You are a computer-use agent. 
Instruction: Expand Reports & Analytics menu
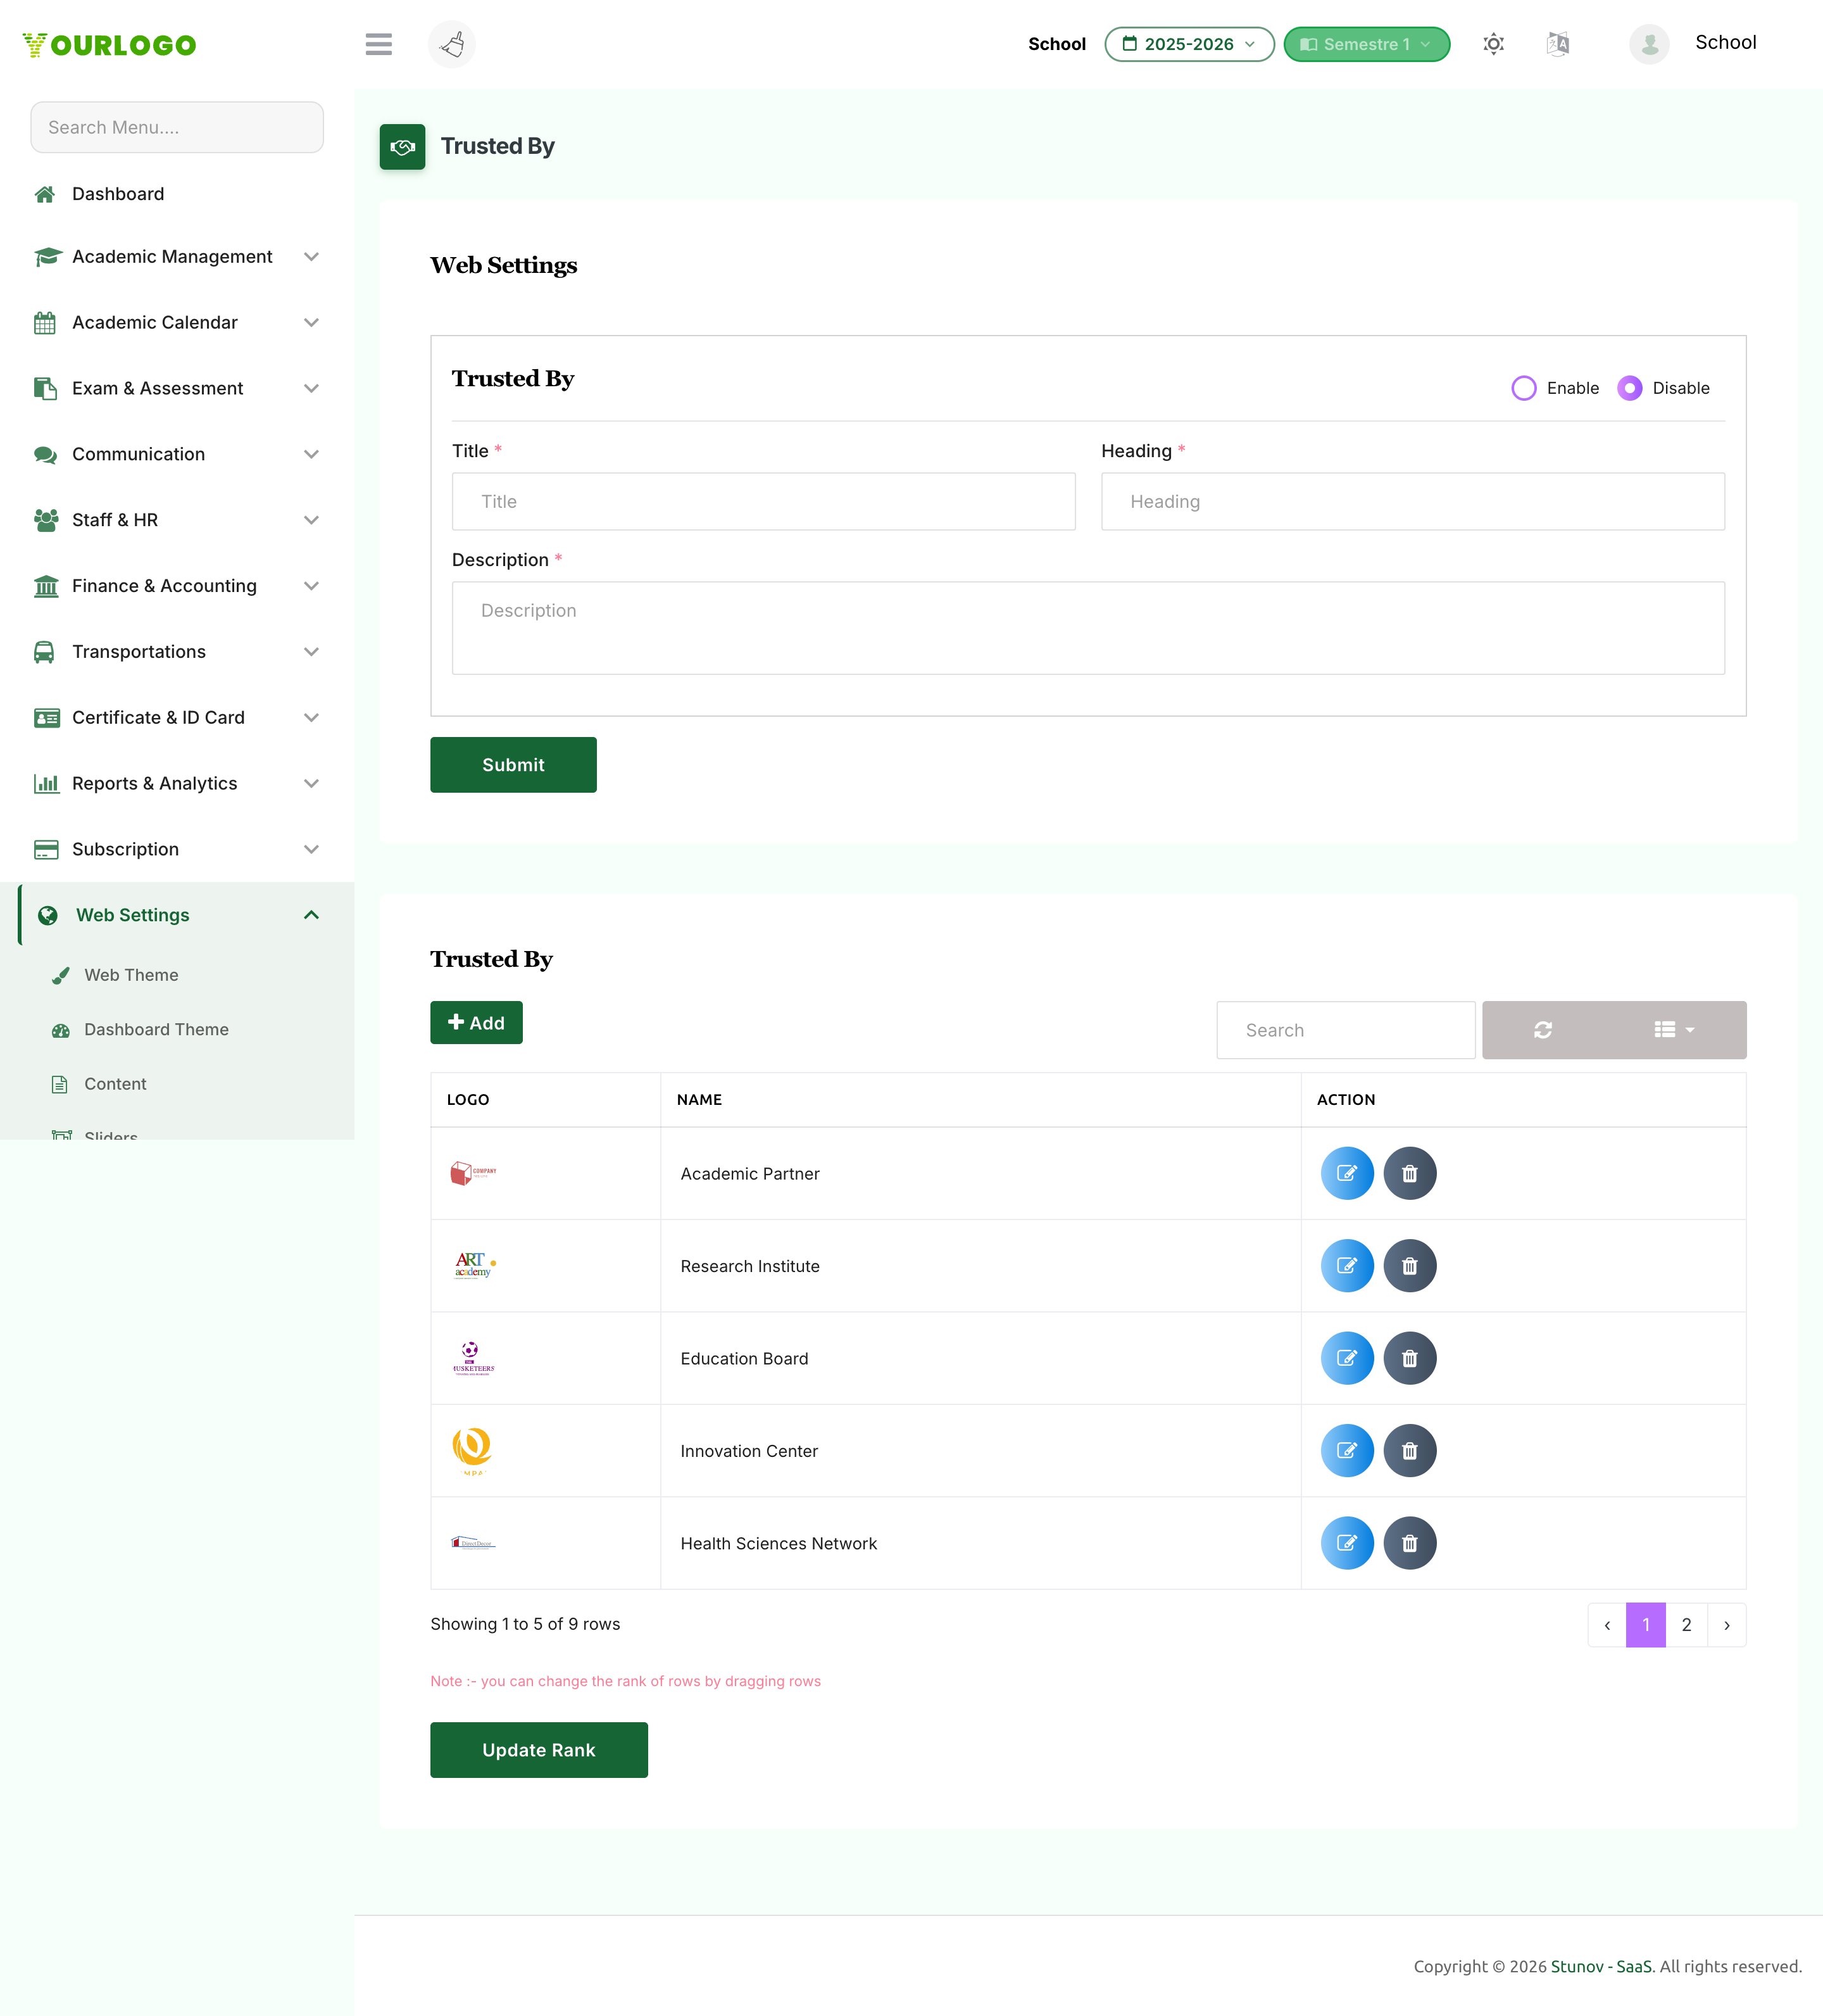click(177, 784)
